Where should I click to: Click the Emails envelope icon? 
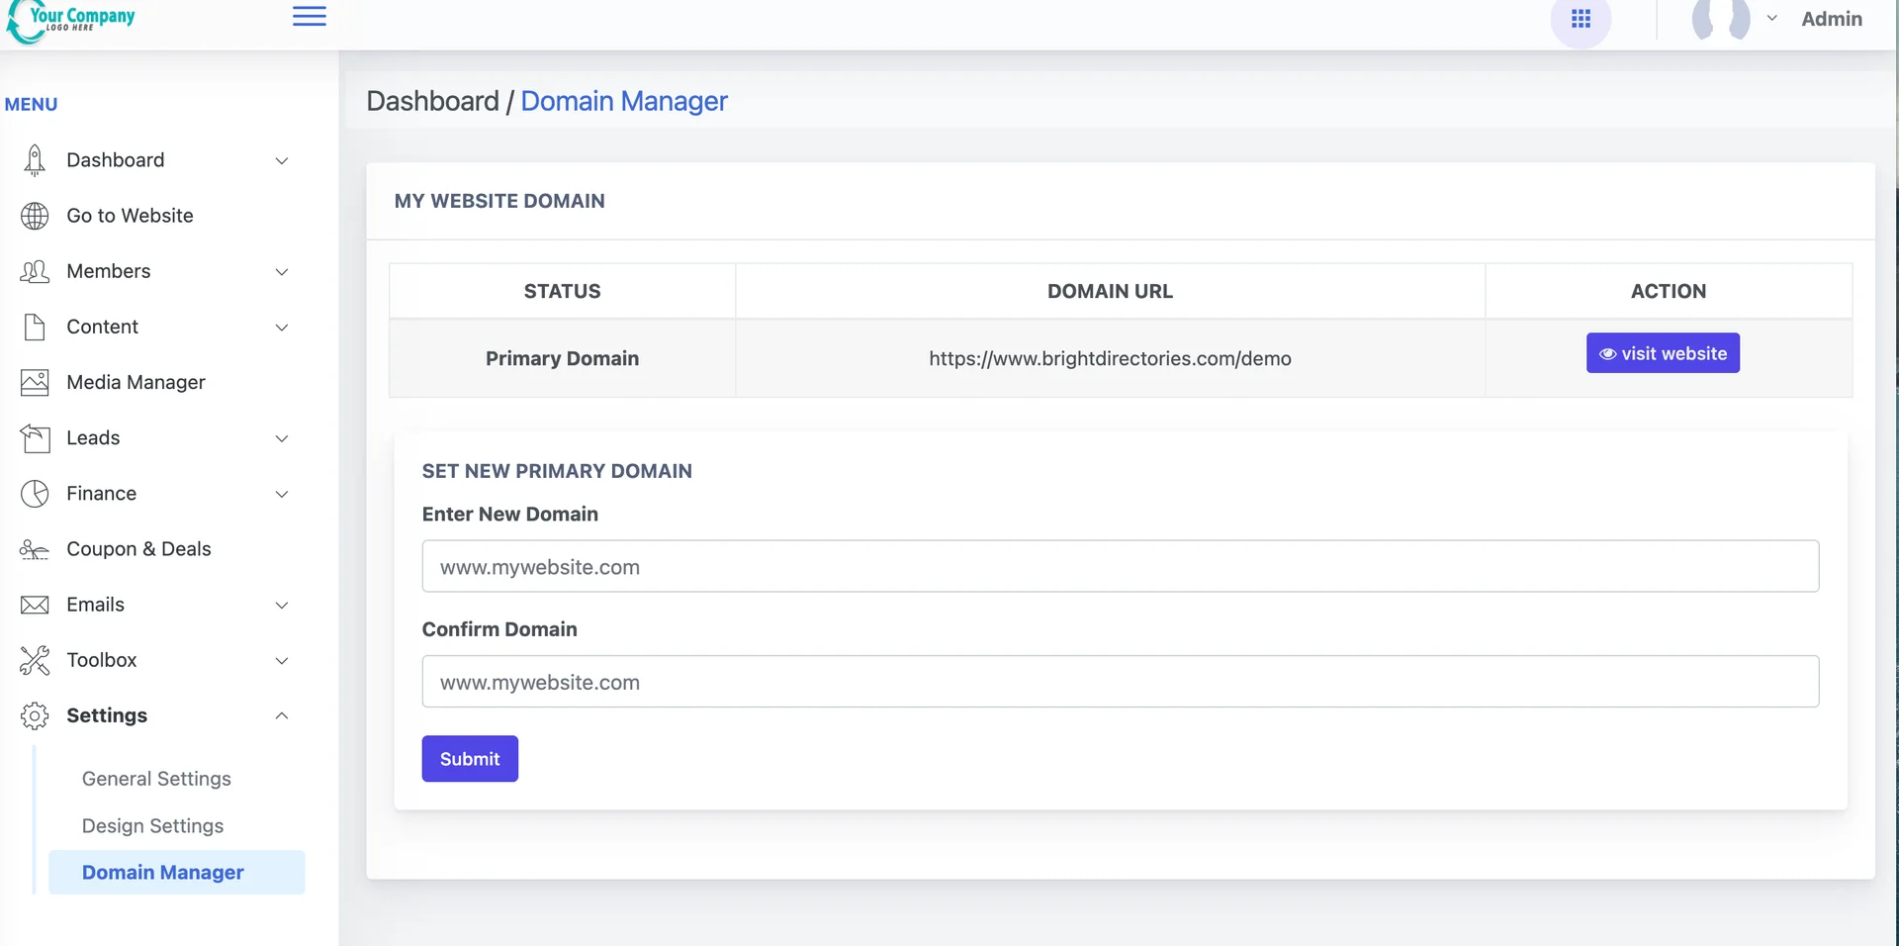click(35, 605)
